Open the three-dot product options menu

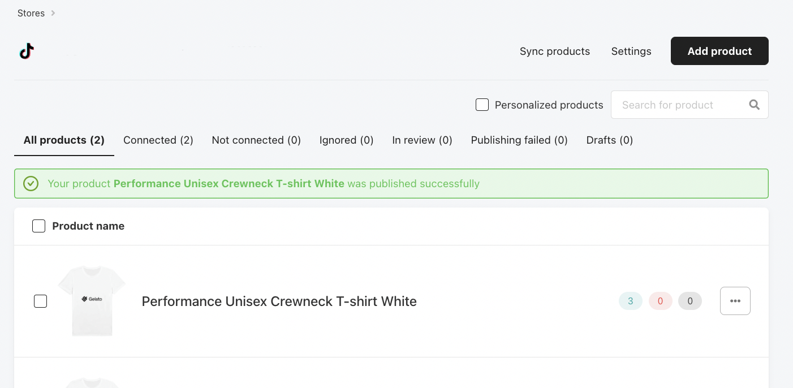point(735,301)
